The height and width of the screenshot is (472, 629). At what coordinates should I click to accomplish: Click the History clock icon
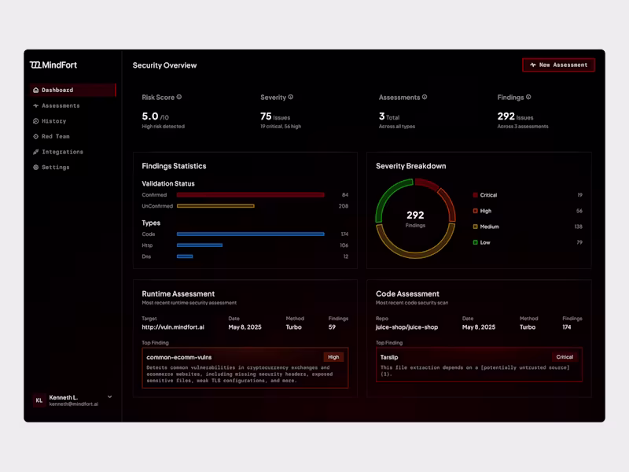pos(35,121)
